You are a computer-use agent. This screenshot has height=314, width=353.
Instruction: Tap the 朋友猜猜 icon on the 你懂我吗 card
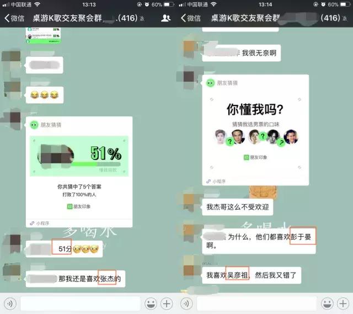pos(211,83)
